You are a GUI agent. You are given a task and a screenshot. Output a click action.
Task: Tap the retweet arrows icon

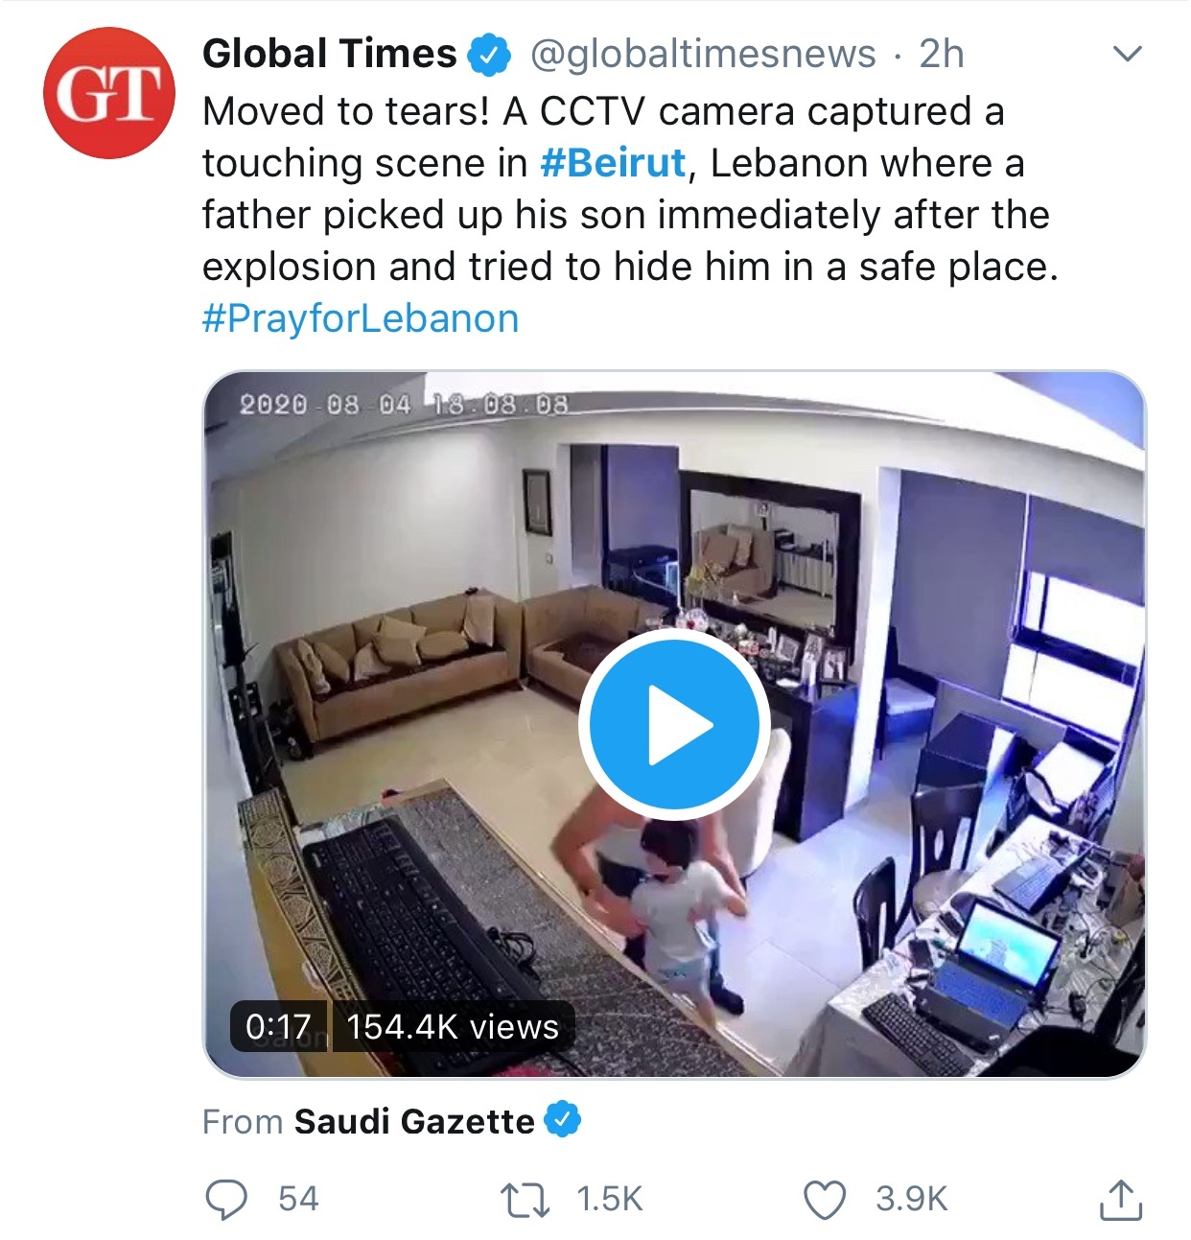point(525,1200)
